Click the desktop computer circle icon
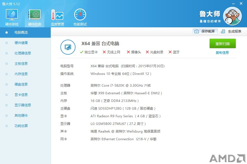The height and width of the screenshot is (164, 247). (x=68, y=47)
